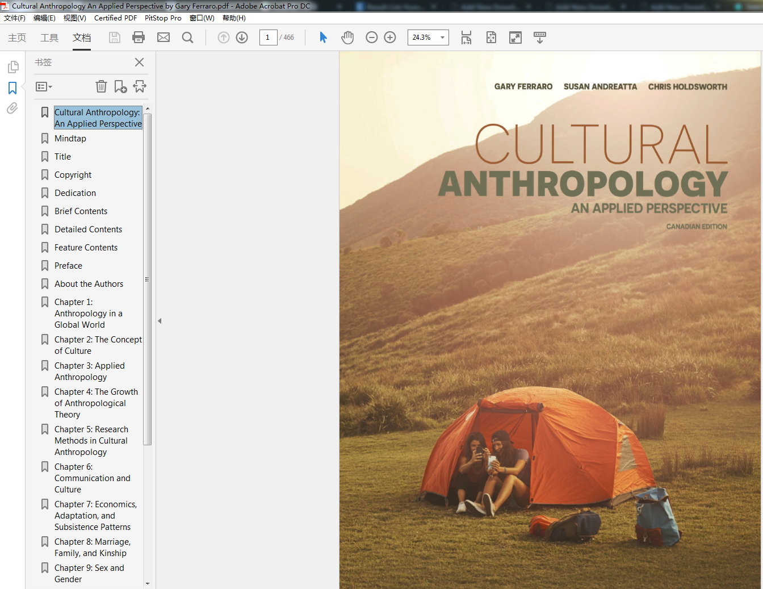Open the 窗口(W) menu
The width and height of the screenshot is (763, 589).
[202, 18]
